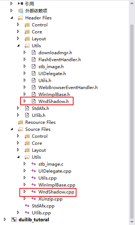Expand the external dependencies (外部依赖项) node
The height and width of the screenshot is (225, 135).
click(12, 11)
